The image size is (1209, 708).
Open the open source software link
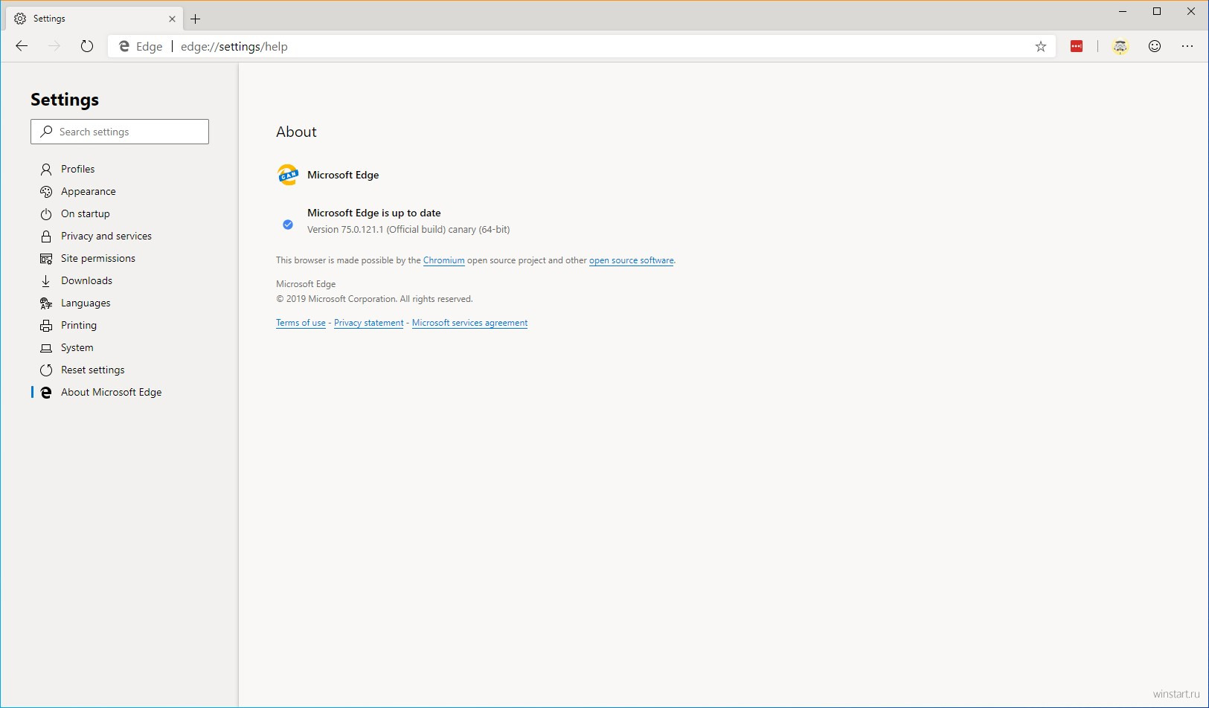[632, 260]
